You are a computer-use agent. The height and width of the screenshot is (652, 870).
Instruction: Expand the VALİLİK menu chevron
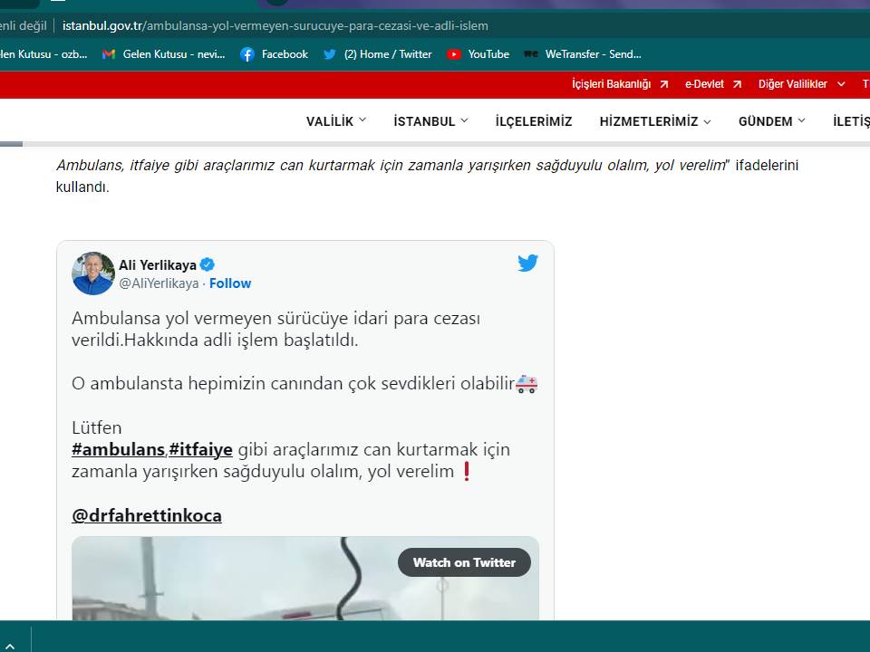pyautogui.click(x=362, y=120)
